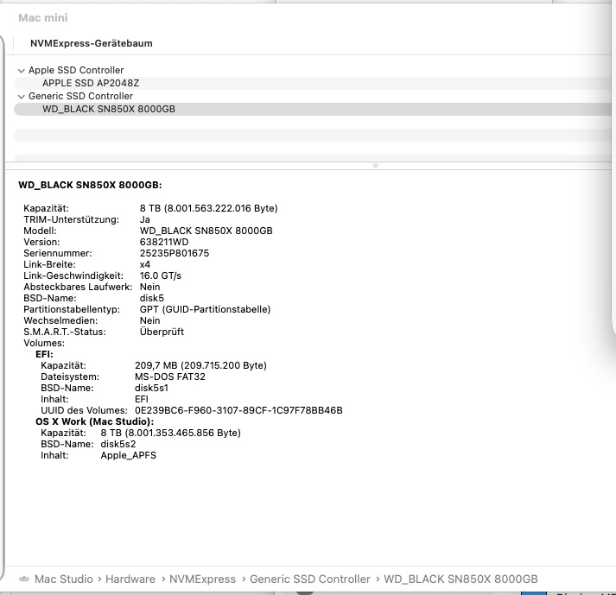Image resolution: width=616 pixels, height=595 pixels.
Task: Click the BSD-Name value disk5s2
Action: 117,444
